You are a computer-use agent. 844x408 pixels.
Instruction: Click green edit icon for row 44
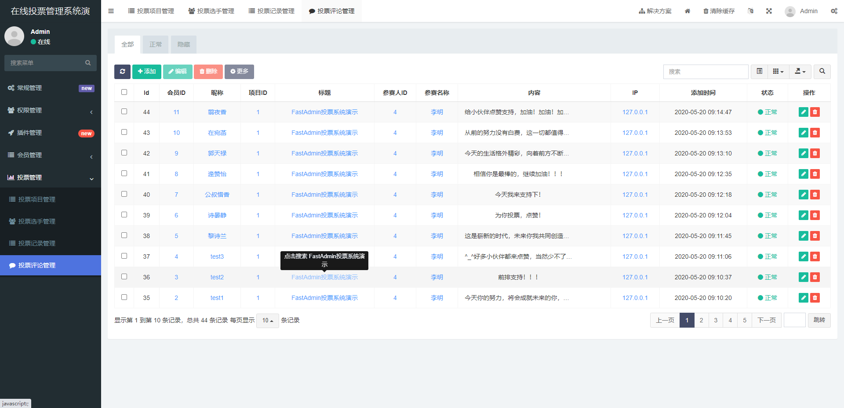pos(803,112)
